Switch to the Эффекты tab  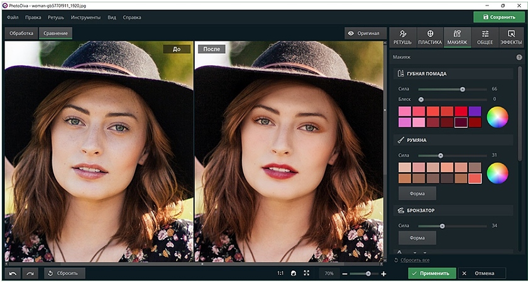pos(510,37)
